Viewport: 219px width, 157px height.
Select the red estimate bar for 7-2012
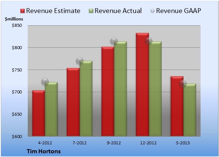tap(73, 102)
